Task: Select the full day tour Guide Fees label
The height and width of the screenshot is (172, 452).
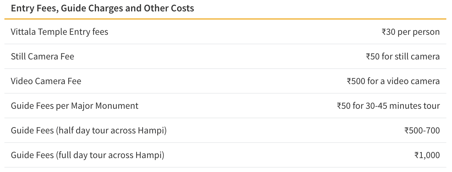Action: click(87, 155)
